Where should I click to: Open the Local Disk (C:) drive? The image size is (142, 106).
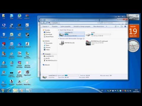(72, 34)
